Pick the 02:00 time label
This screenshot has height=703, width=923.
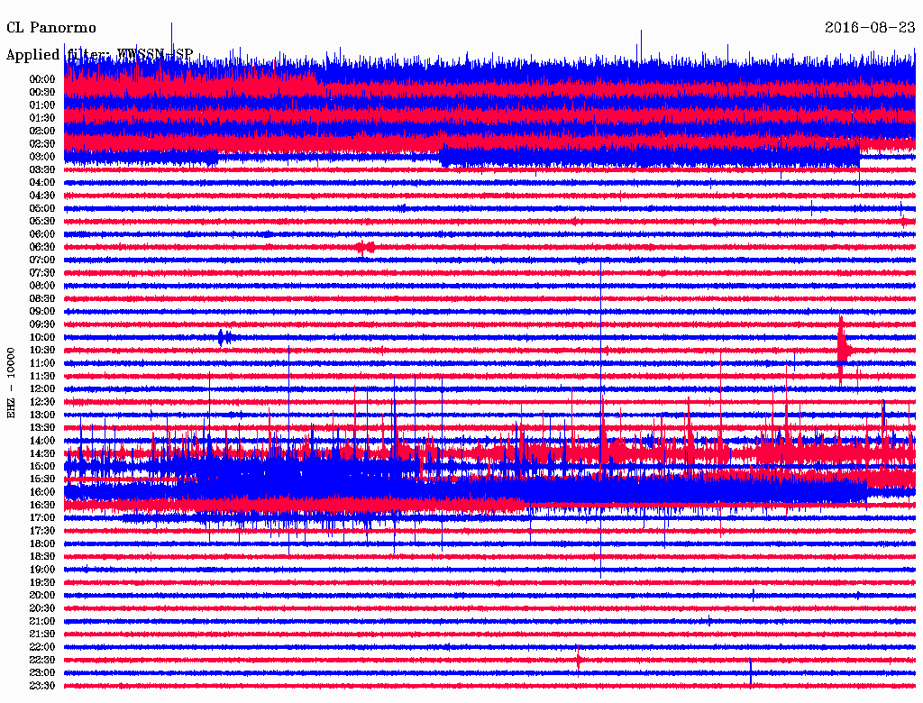41,132
